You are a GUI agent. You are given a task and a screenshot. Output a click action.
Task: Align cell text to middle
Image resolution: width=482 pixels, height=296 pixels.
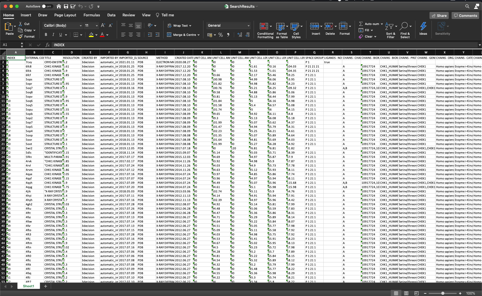pyautogui.click(x=131, y=26)
